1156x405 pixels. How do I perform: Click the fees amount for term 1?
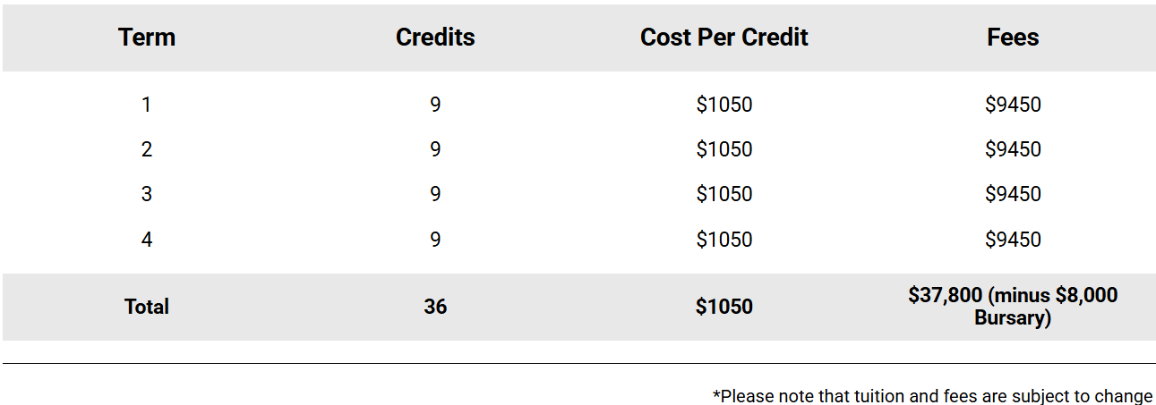click(1013, 105)
